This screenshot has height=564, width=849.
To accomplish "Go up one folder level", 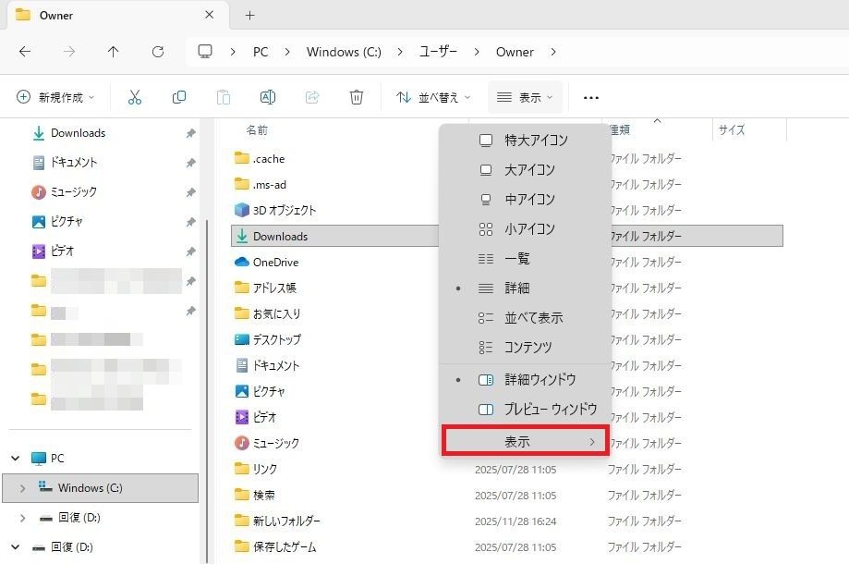I will 114,52.
